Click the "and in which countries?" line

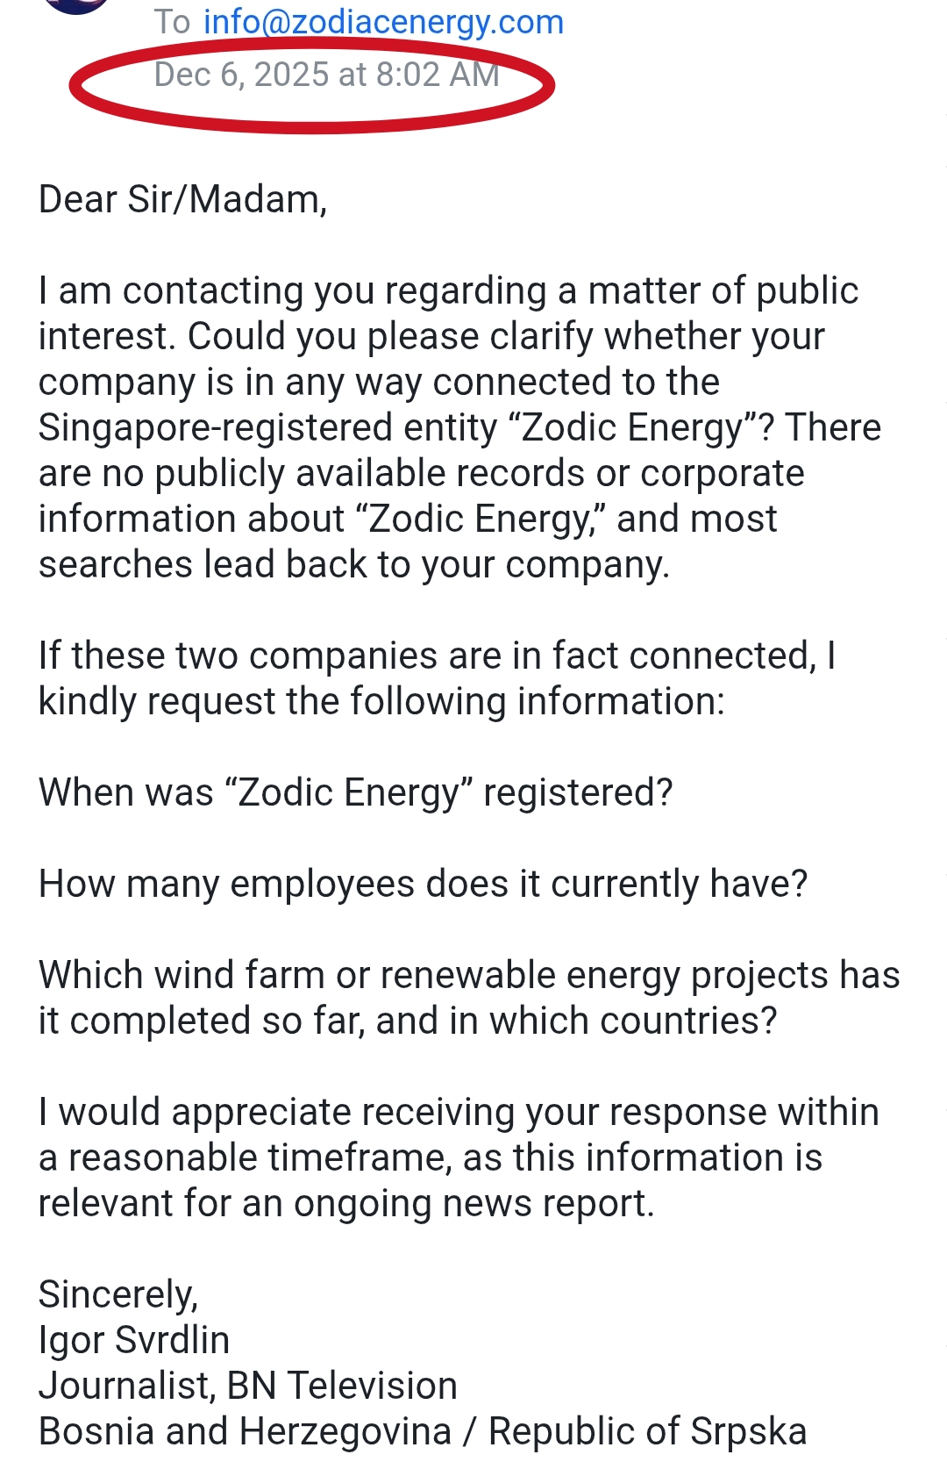coord(408,1021)
